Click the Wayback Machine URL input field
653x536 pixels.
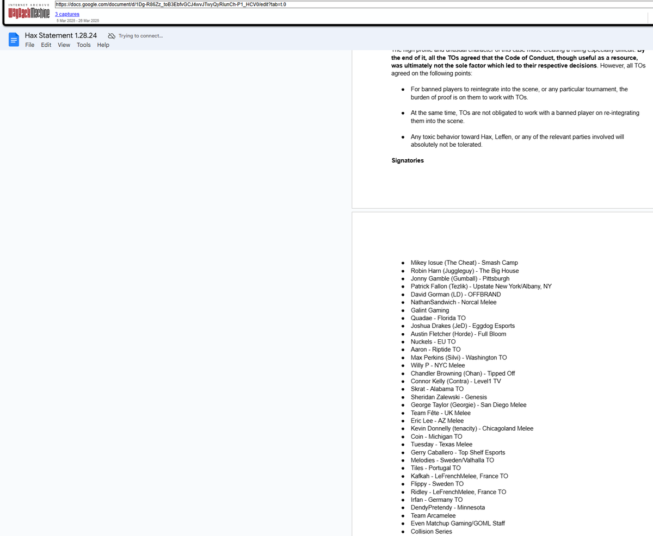354,4
